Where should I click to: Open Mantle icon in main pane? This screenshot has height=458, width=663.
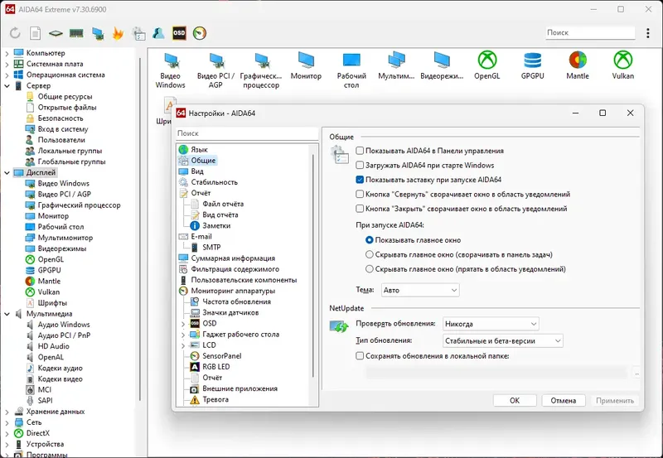pos(578,65)
